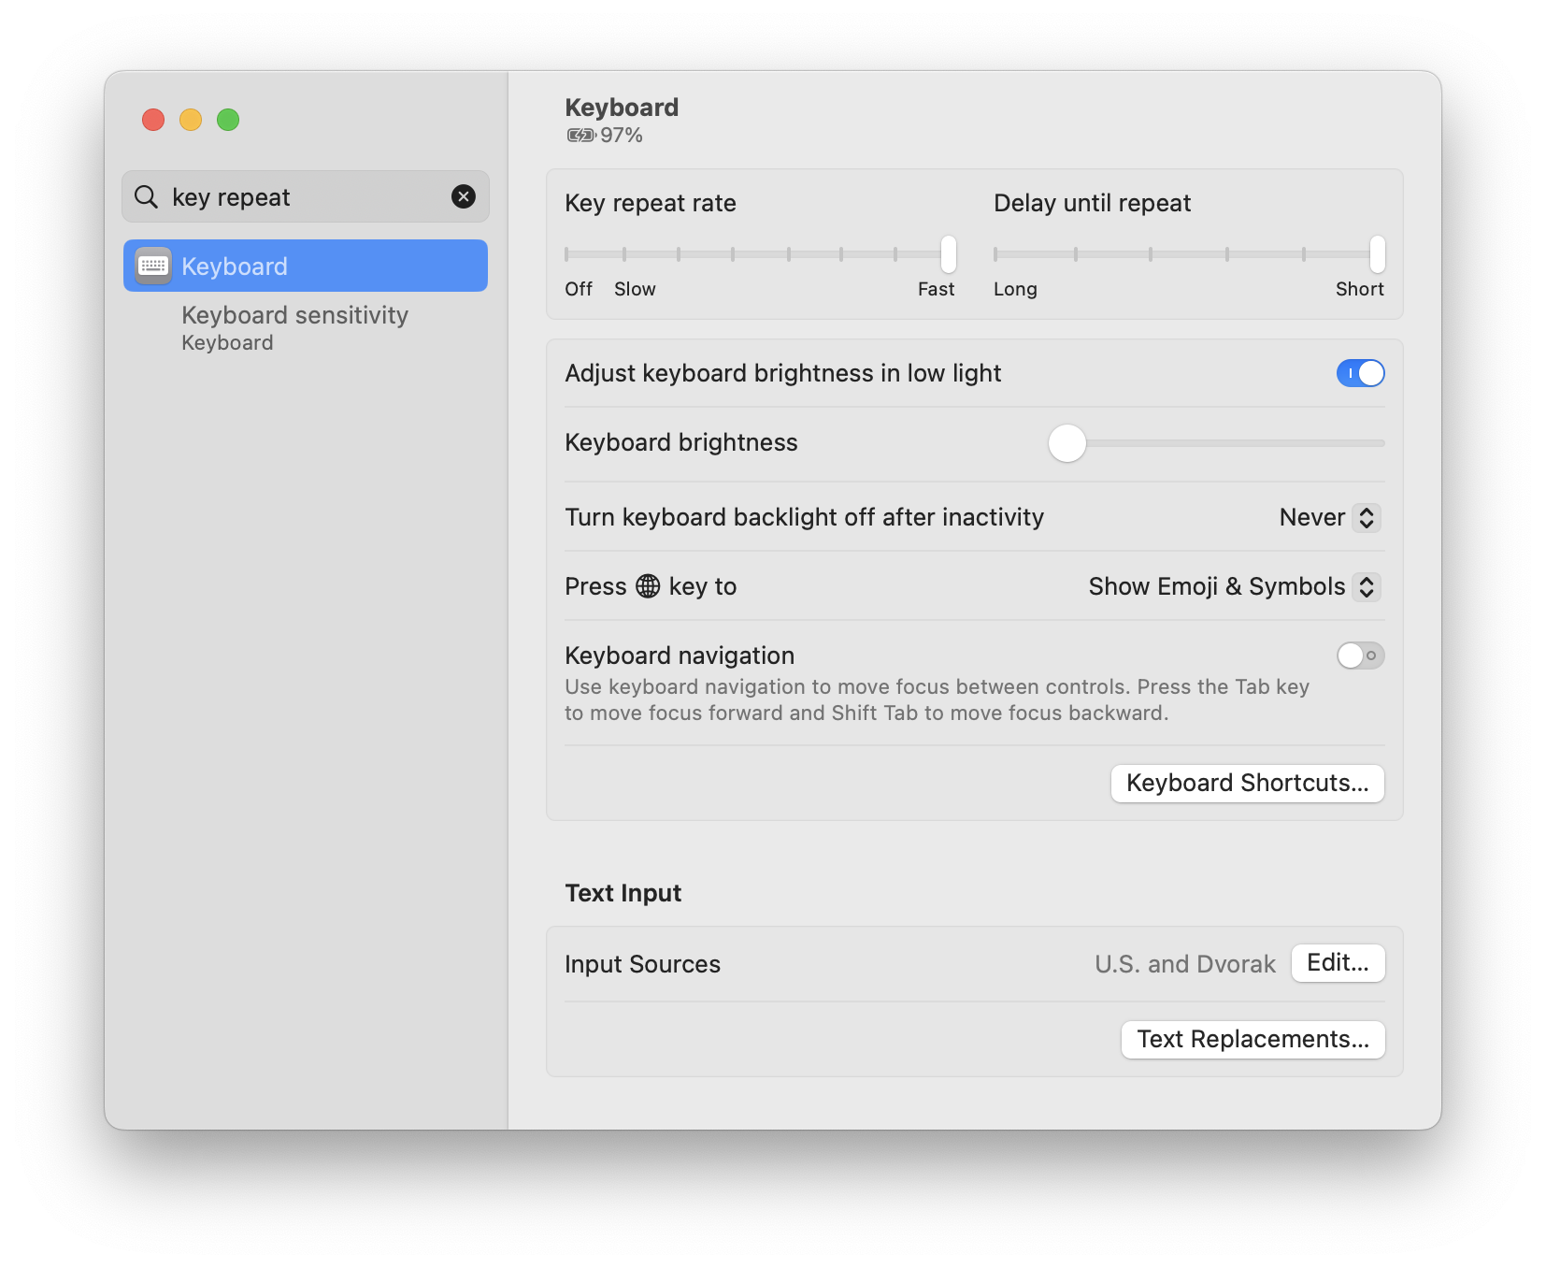Click the globe icon in the Press key row
This screenshot has height=1268, width=1546.
[x=648, y=586]
